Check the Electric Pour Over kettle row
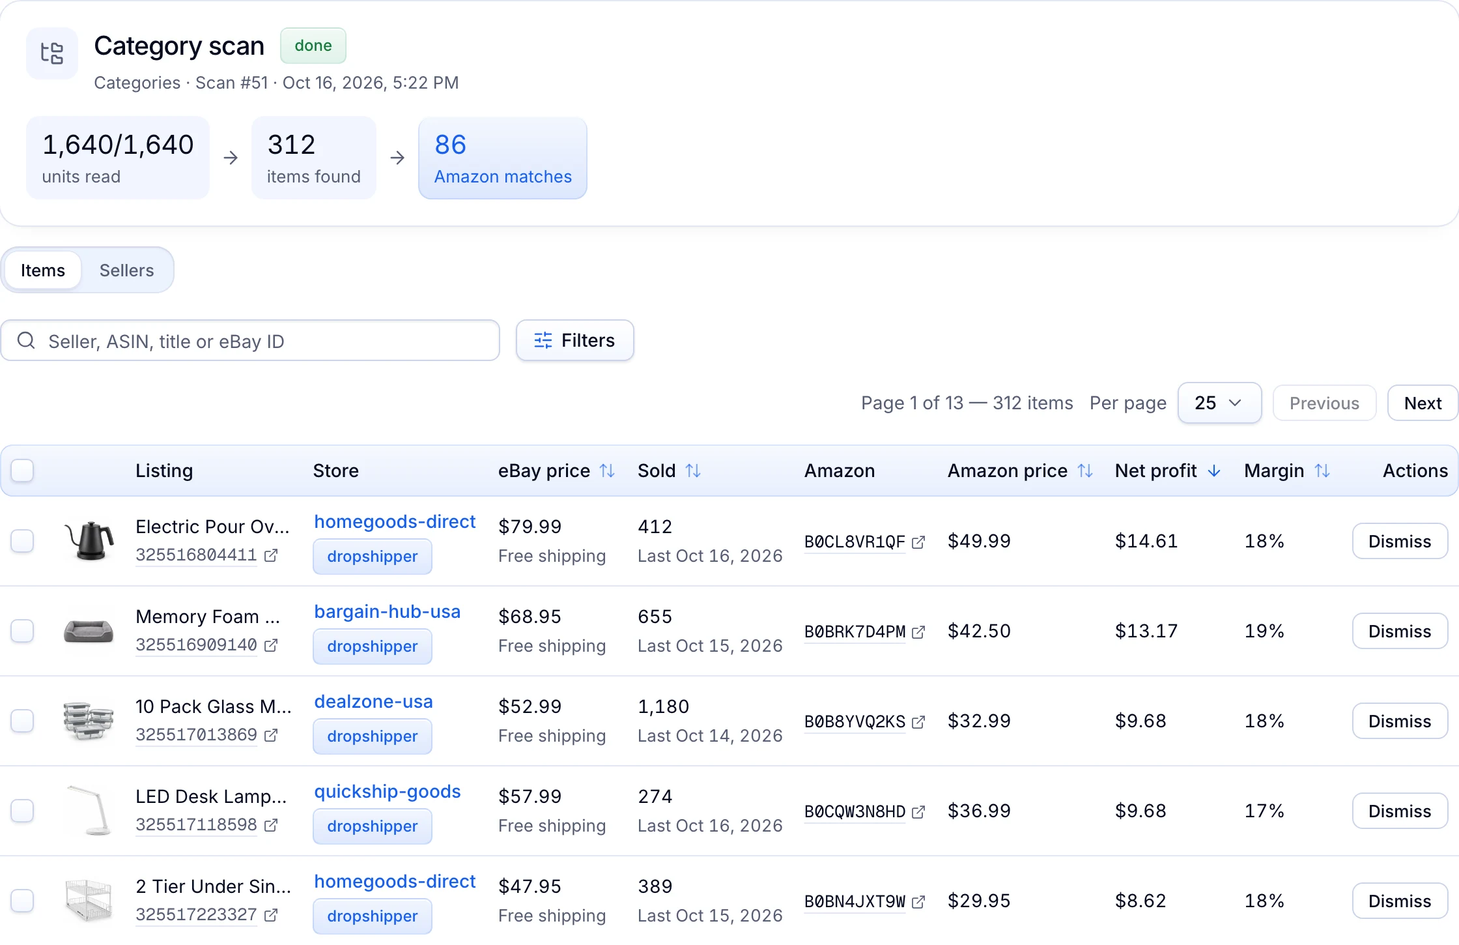Image resolution: width=1459 pixels, height=945 pixels. pyautogui.click(x=22, y=541)
